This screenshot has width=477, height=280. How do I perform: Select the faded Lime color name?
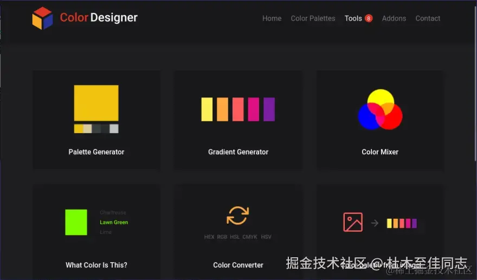pos(106,232)
